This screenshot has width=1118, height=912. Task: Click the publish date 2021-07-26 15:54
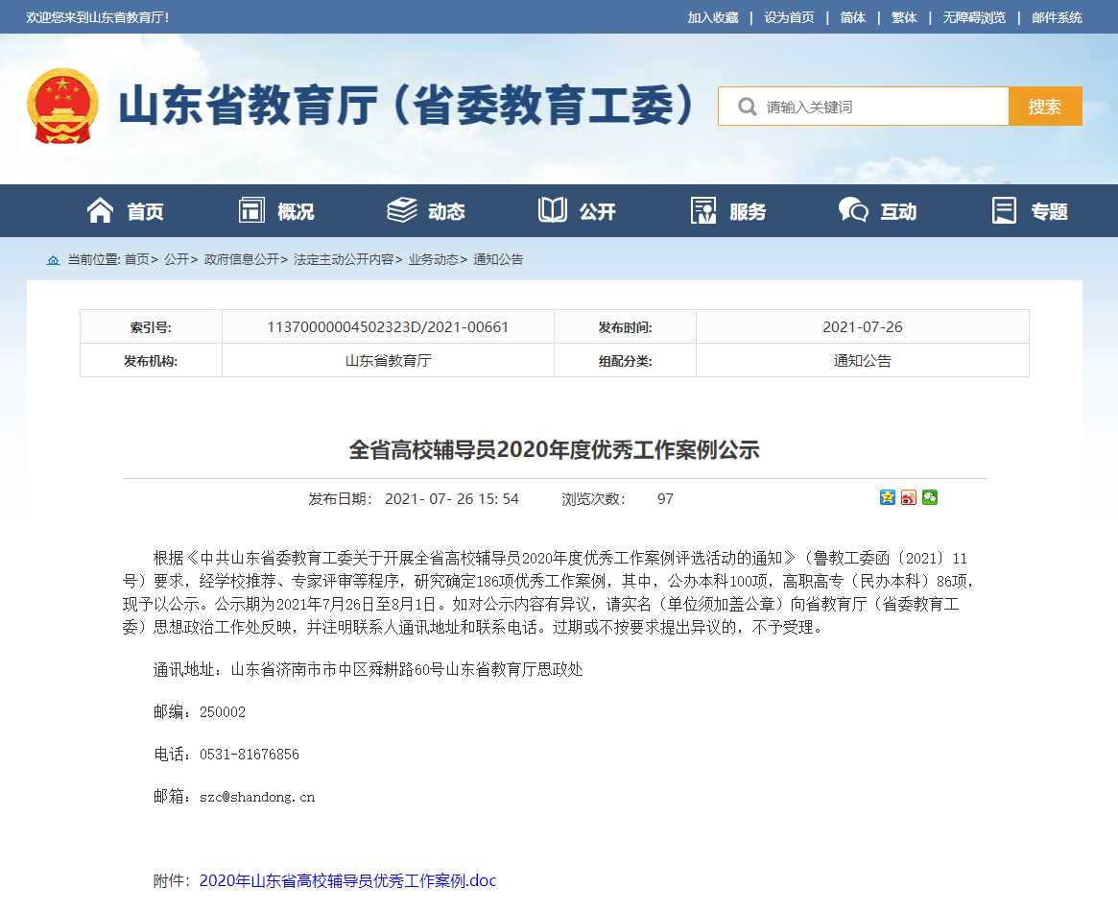(452, 499)
